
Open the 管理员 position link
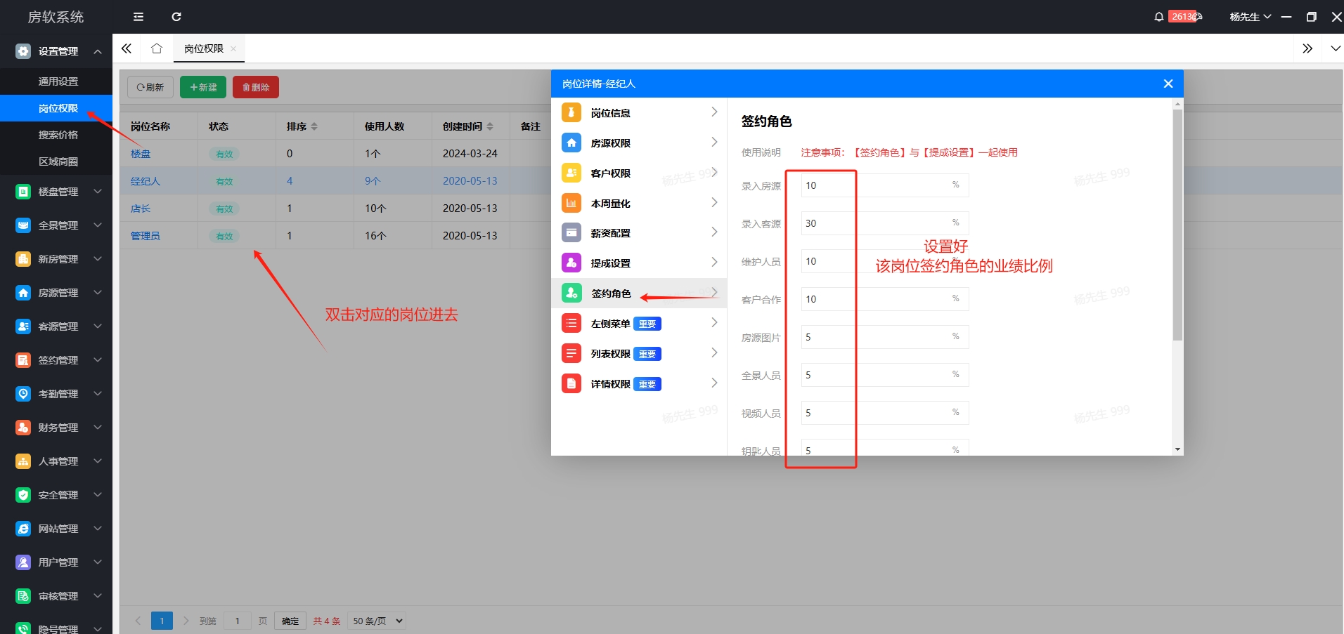(x=146, y=236)
